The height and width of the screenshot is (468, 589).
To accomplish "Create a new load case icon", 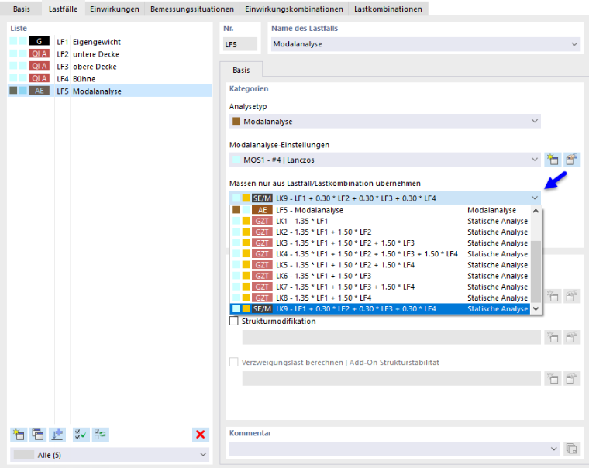I will pos(19,435).
